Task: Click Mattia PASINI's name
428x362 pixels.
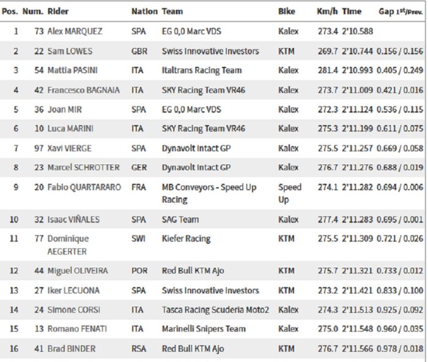Action: pyautogui.click(x=72, y=70)
